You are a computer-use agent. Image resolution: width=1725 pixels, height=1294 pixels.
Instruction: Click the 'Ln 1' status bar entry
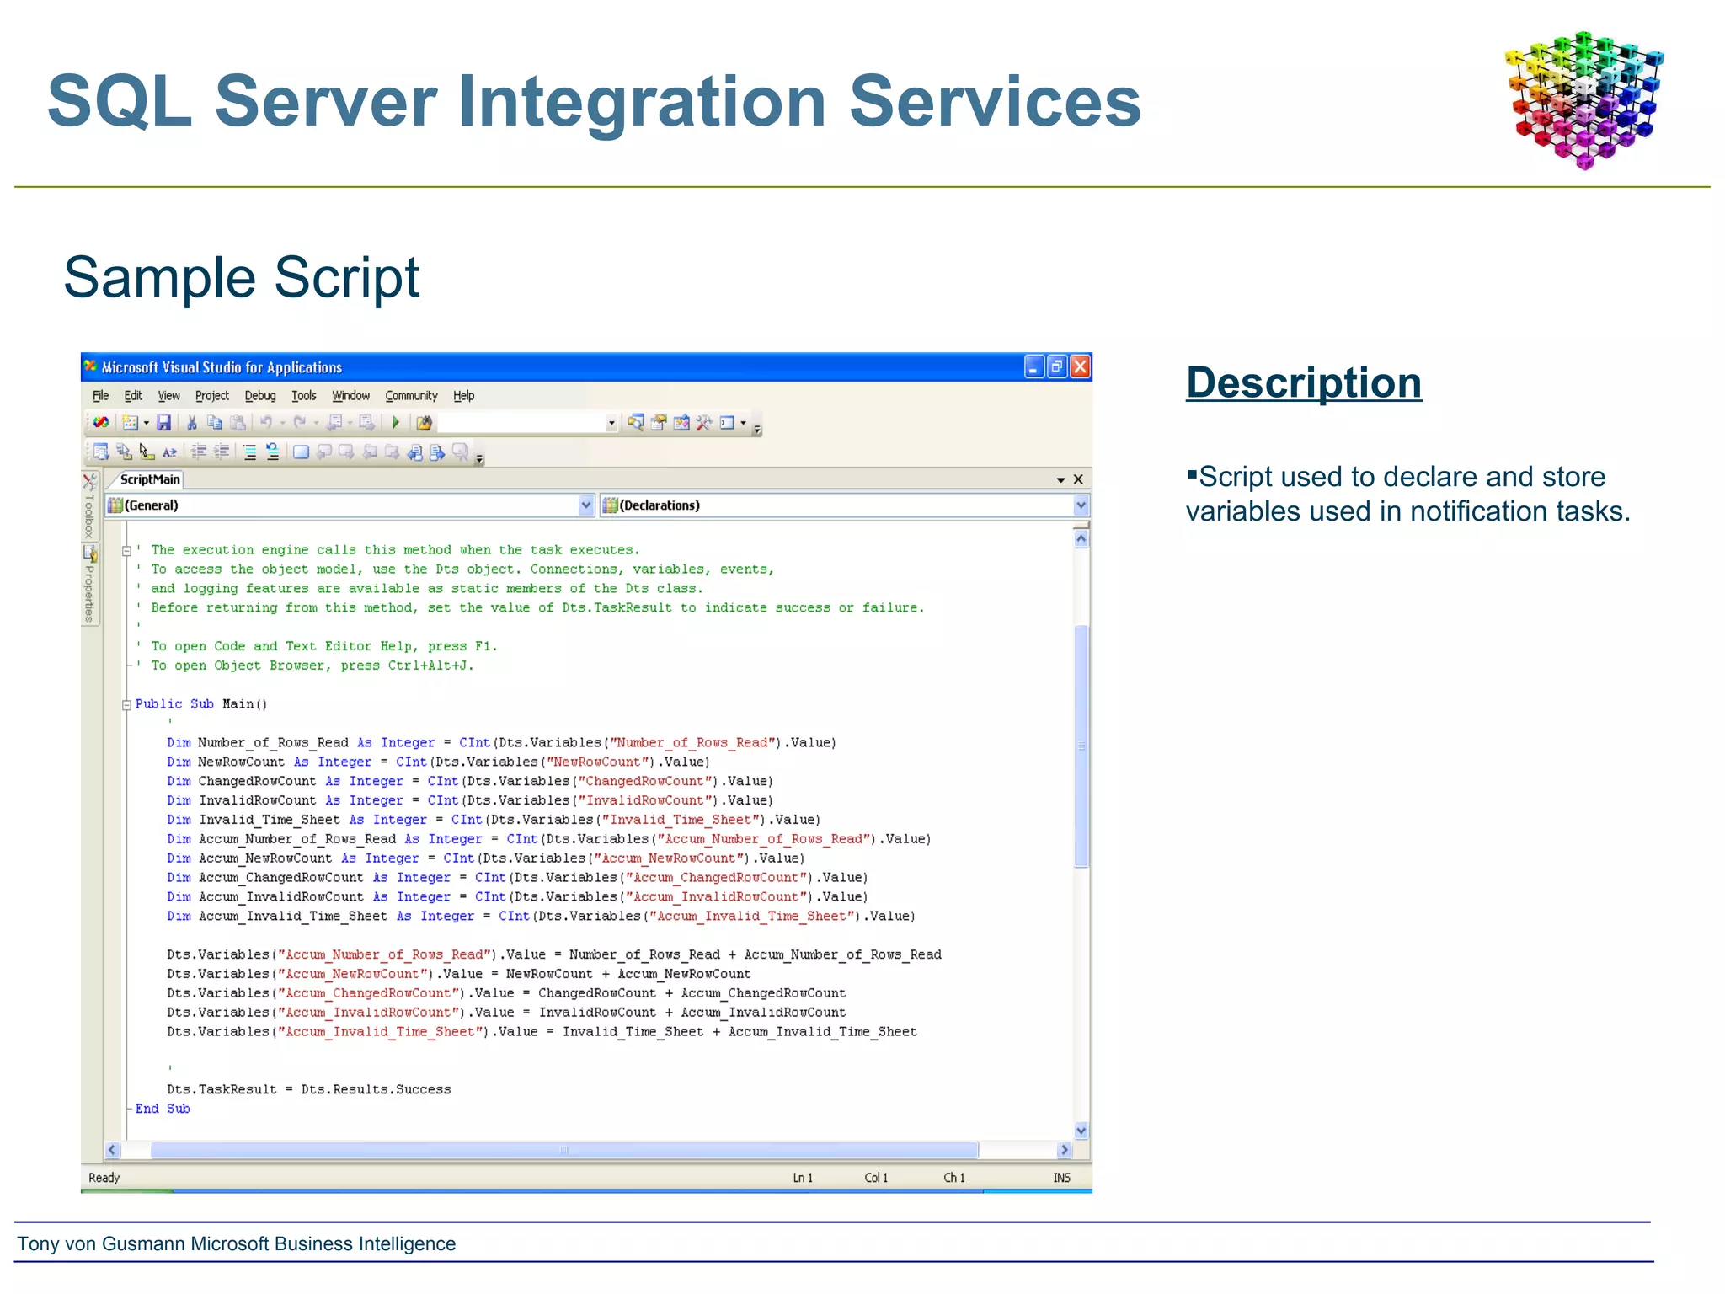click(x=803, y=1178)
